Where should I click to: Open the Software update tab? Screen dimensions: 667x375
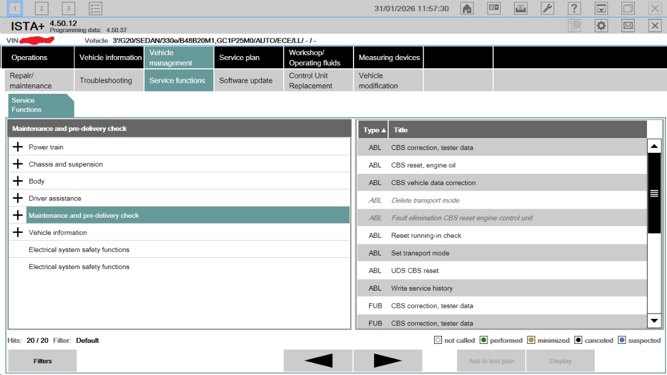click(x=246, y=81)
